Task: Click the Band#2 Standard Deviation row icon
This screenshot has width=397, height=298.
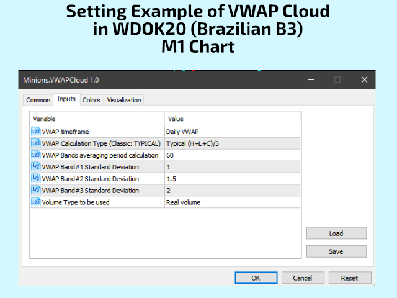Action: point(35,178)
